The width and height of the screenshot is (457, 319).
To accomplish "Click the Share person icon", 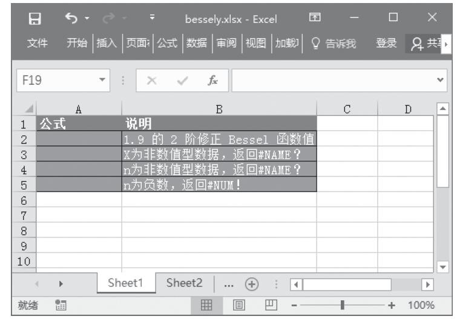I will tap(417, 43).
